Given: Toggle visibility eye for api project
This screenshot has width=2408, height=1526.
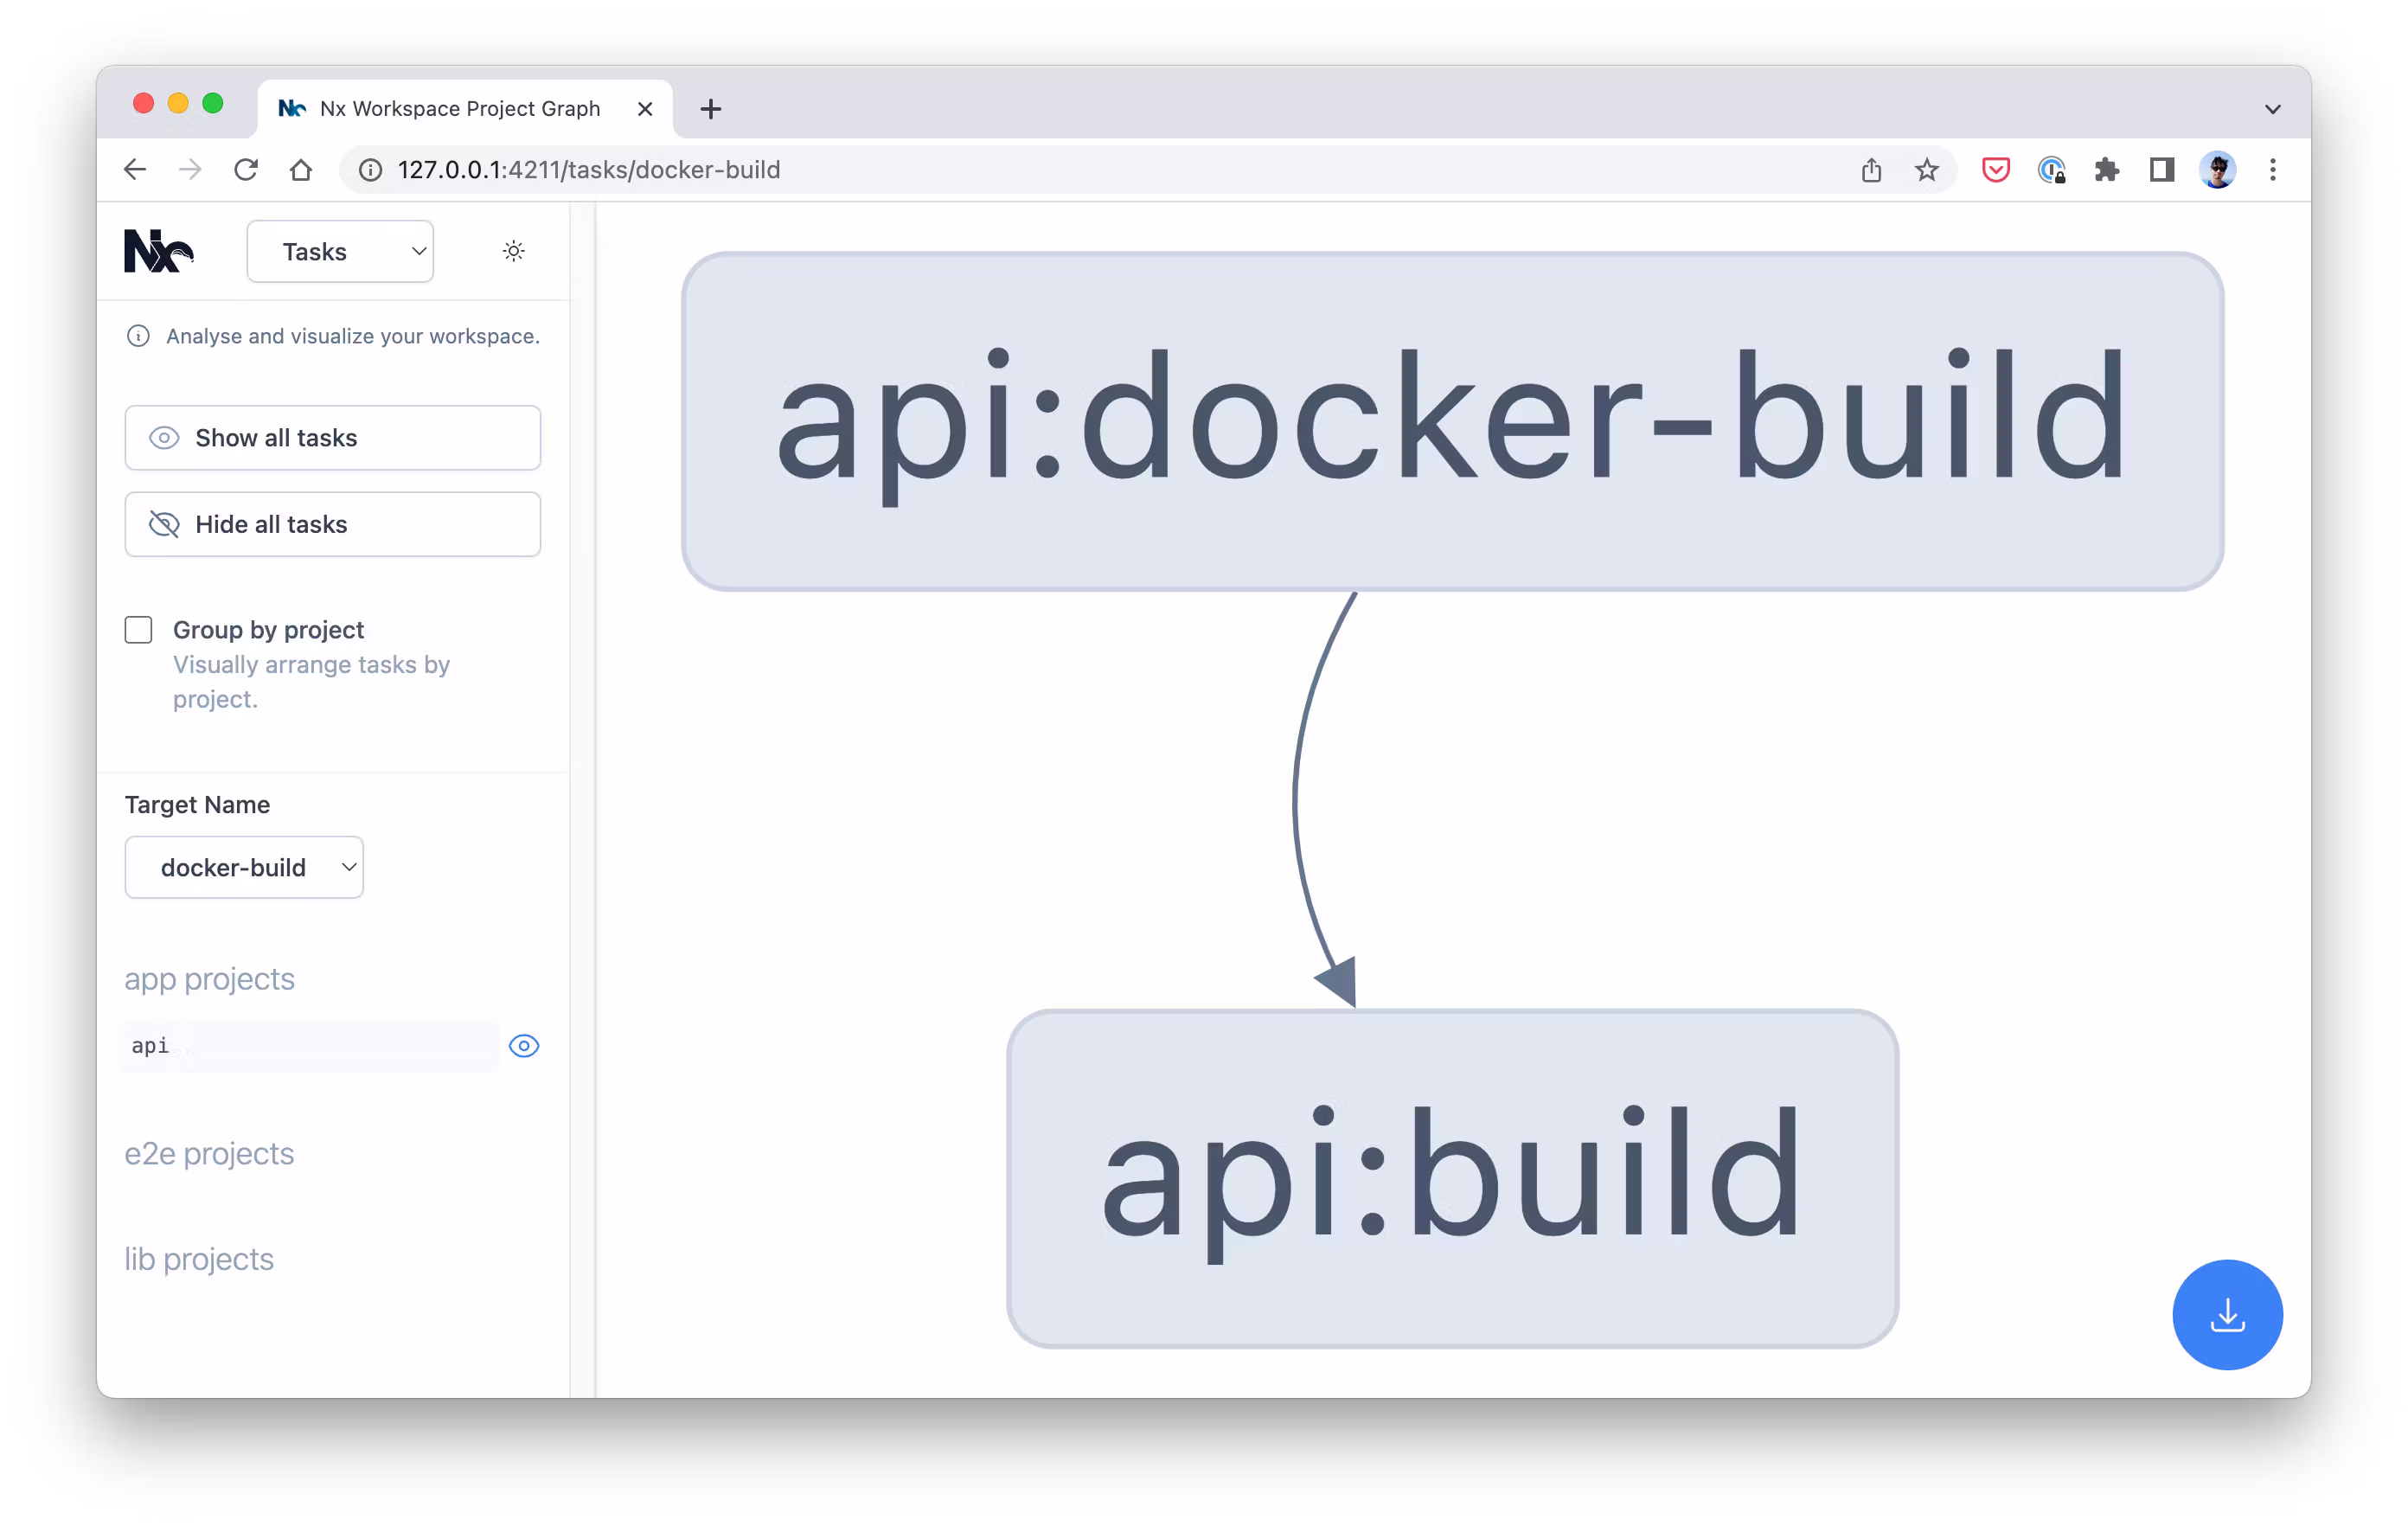Looking at the screenshot, I should (524, 1046).
